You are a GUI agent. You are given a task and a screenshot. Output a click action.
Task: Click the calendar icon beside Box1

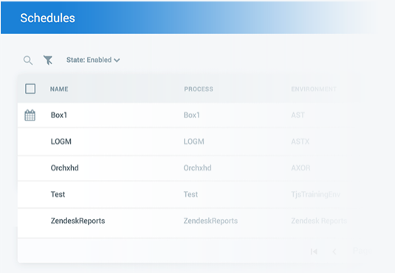point(30,115)
